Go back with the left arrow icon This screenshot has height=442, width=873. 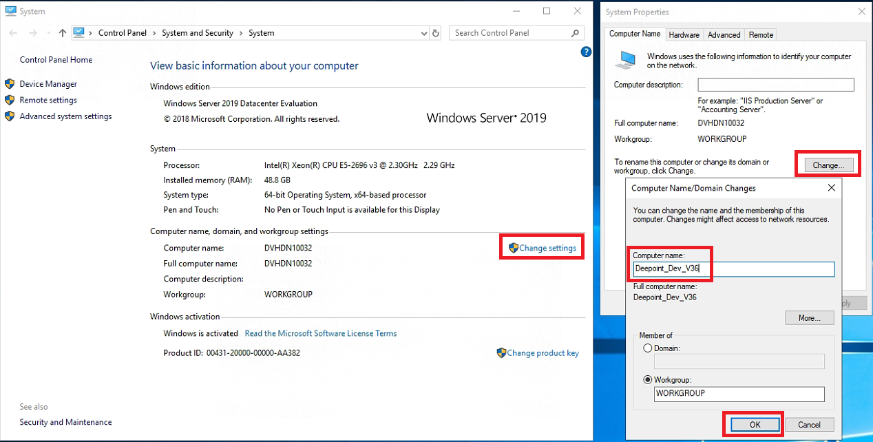click(x=12, y=33)
